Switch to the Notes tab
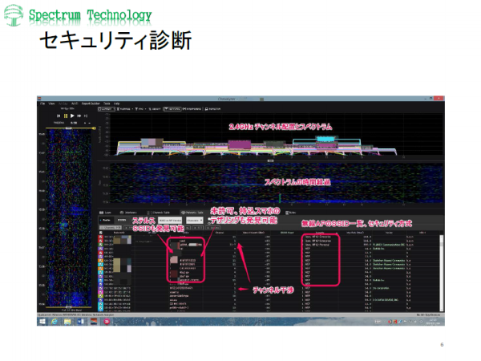Screen dimensions: 481x361 290,213
